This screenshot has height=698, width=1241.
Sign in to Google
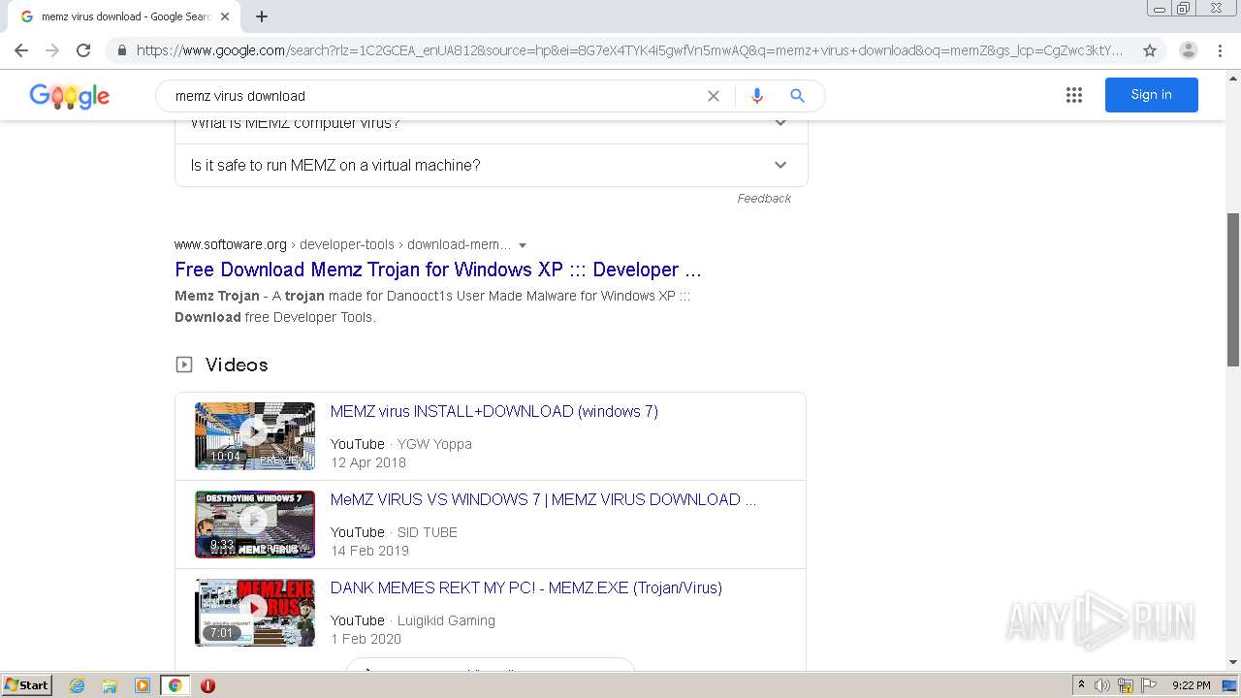pyautogui.click(x=1152, y=95)
